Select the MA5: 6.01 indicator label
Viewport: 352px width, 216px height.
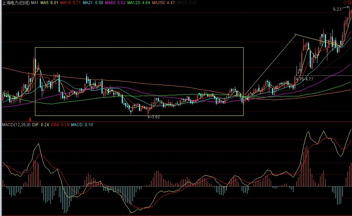click(49, 3)
